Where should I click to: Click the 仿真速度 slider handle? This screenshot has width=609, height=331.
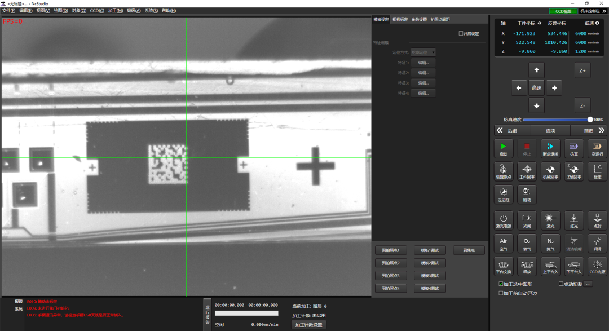(590, 120)
